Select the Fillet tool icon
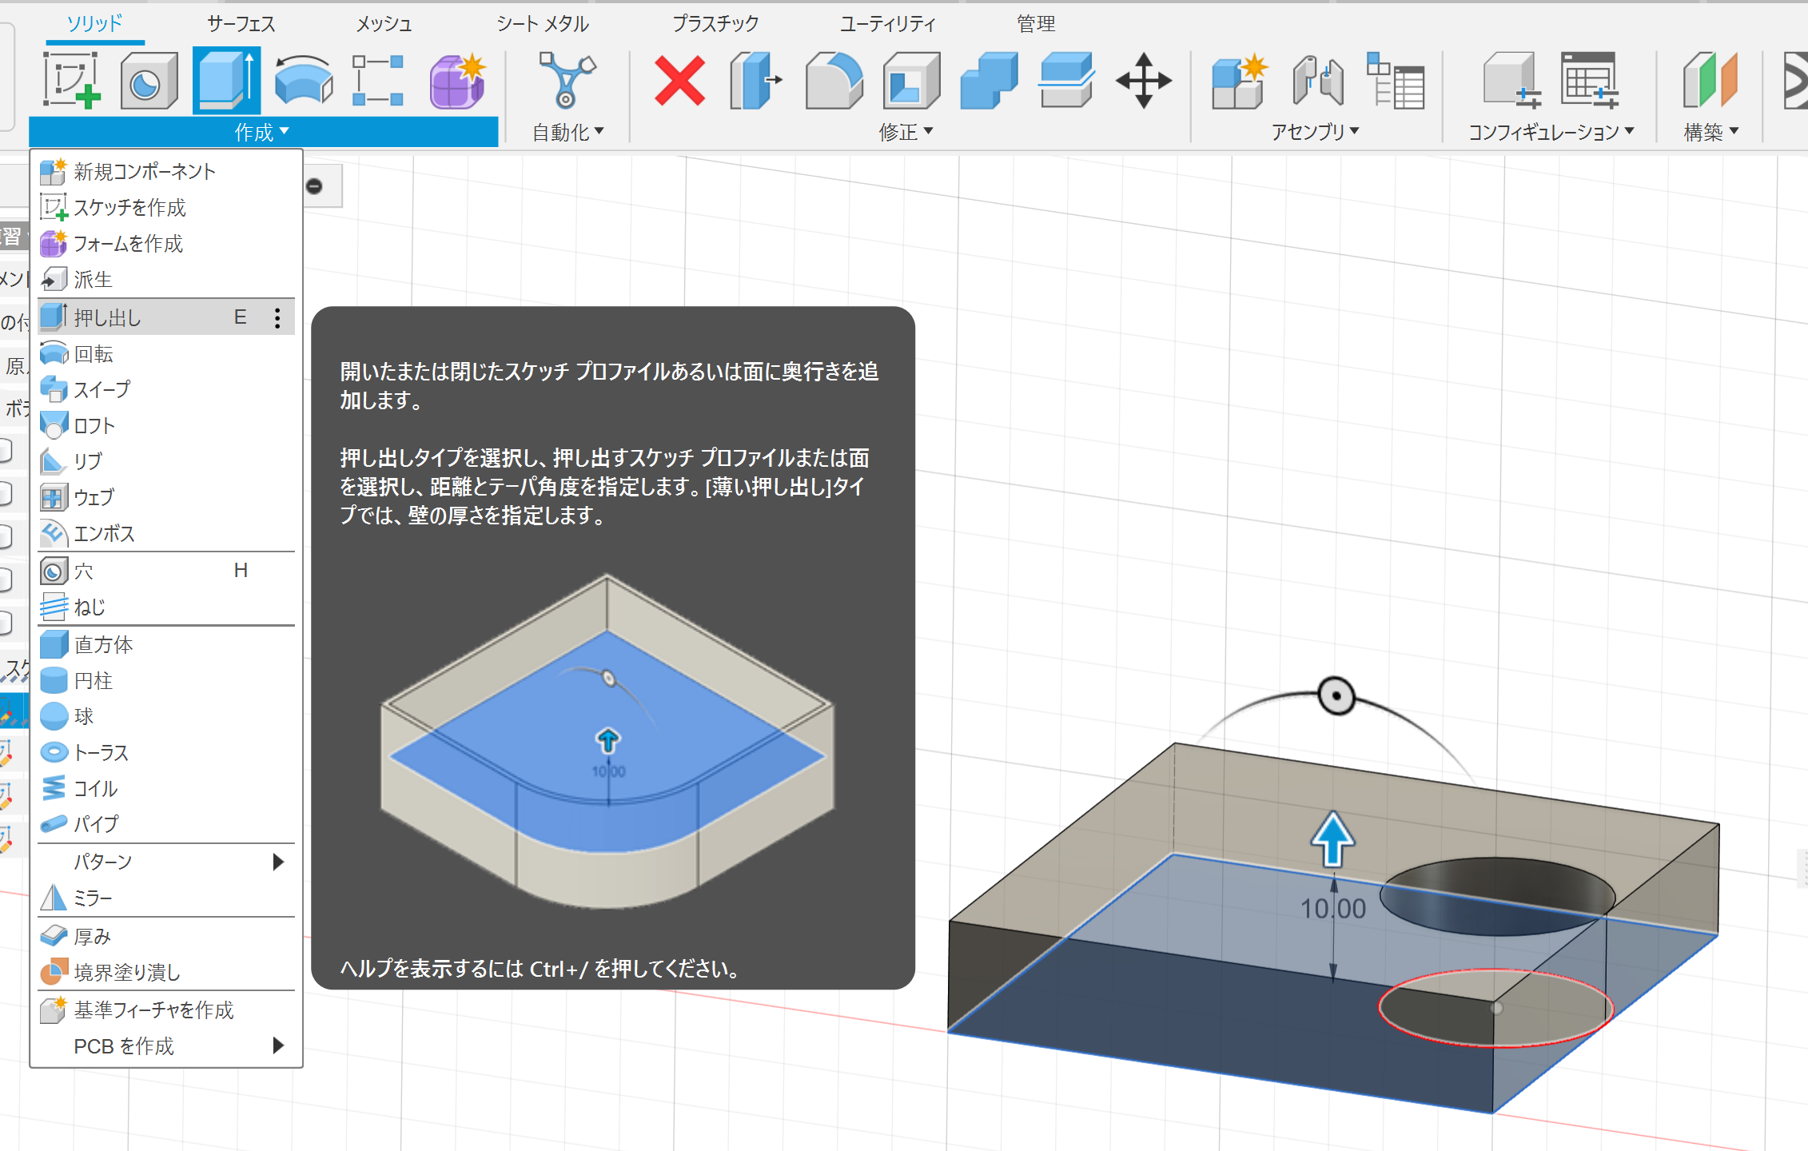 [834, 80]
